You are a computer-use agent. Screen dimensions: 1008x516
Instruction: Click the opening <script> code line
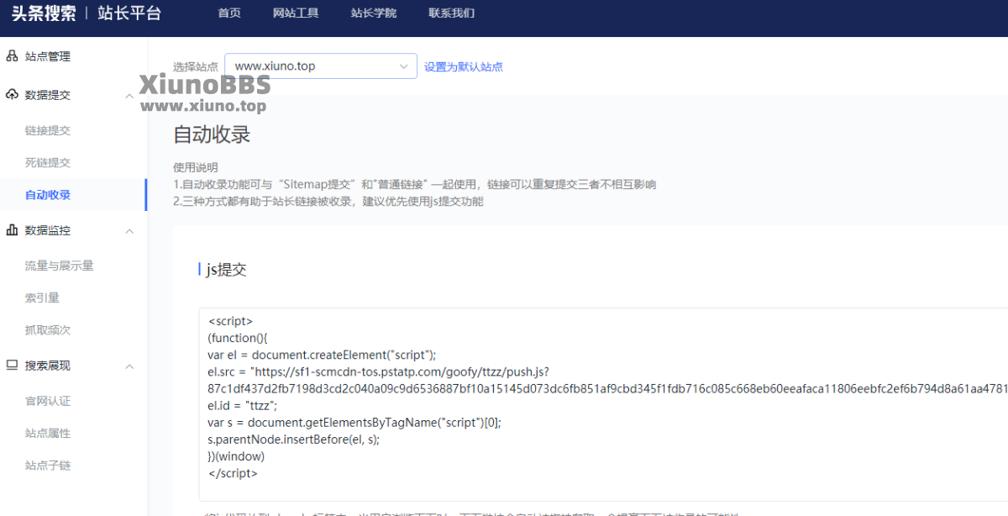point(230,321)
